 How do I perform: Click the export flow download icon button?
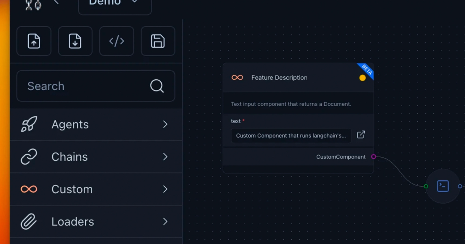[75, 41]
